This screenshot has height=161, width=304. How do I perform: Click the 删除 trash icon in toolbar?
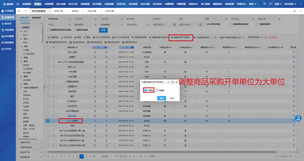(x=75, y=37)
